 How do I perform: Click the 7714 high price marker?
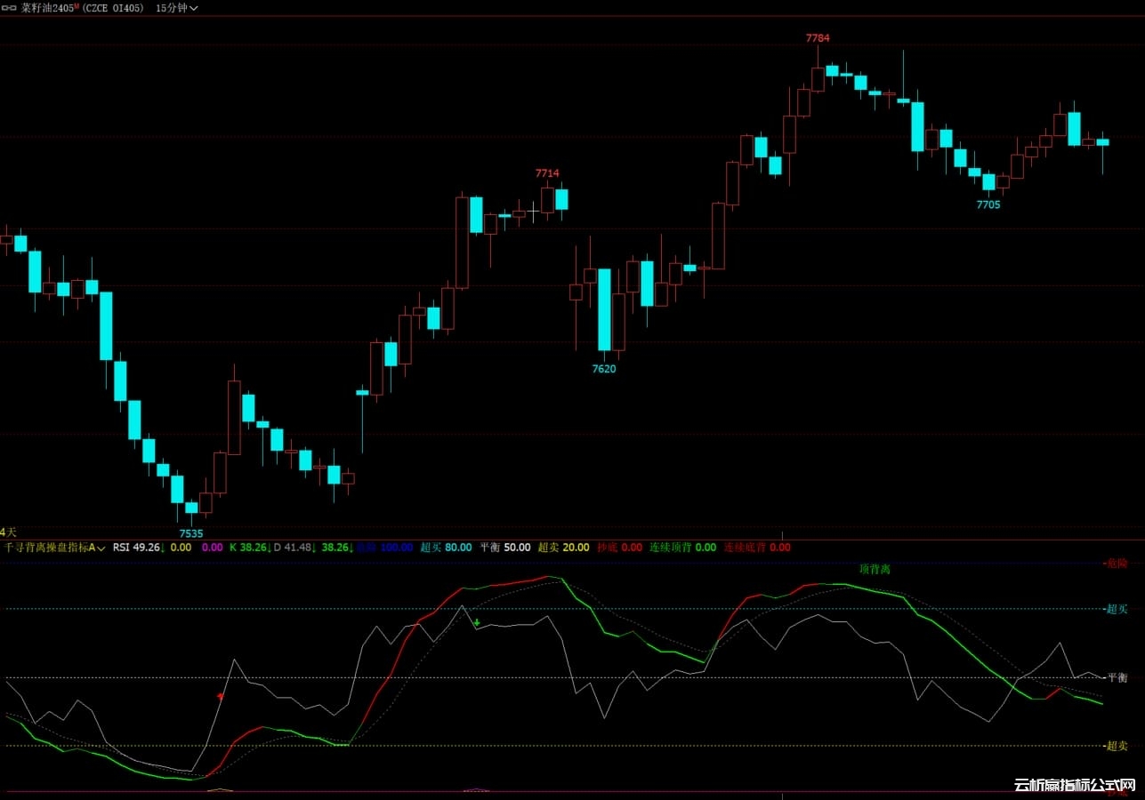click(547, 173)
